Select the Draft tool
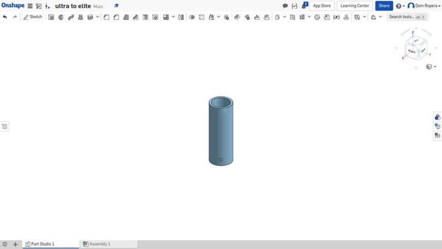Screen dimensions: 442x249 (x=126, y=17)
